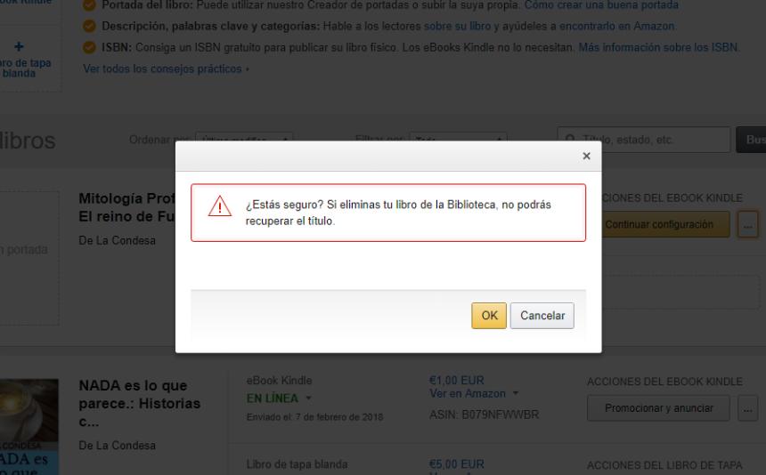766x475 pixels.
Task: Close the confirmation dialog with X
Action: pyautogui.click(x=585, y=156)
